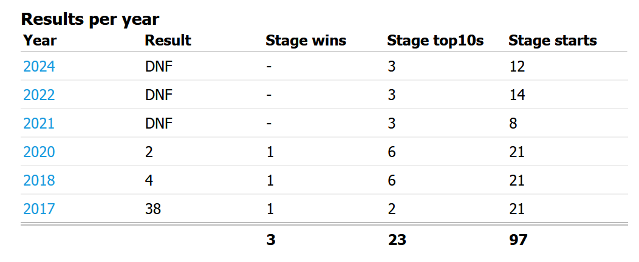Click the 8 stage starts cell for 2021
This screenshot has width=639, height=262.
click(x=514, y=123)
